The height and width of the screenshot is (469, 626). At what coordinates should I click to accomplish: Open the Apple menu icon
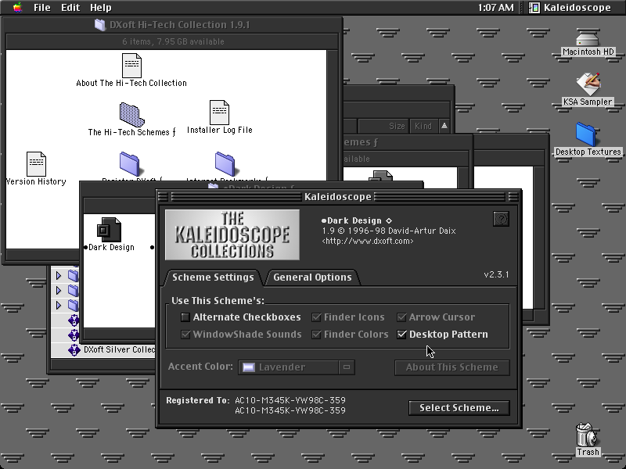coord(17,7)
